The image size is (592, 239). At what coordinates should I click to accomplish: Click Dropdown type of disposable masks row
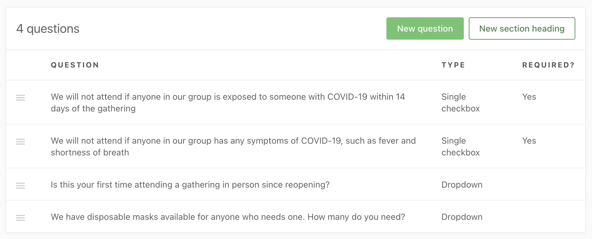pyautogui.click(x=462, y=217)
